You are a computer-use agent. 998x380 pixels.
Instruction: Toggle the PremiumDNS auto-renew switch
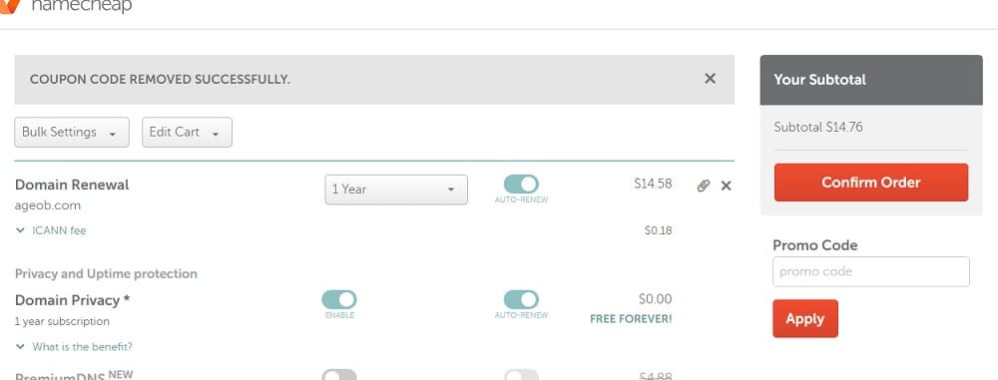521,374
